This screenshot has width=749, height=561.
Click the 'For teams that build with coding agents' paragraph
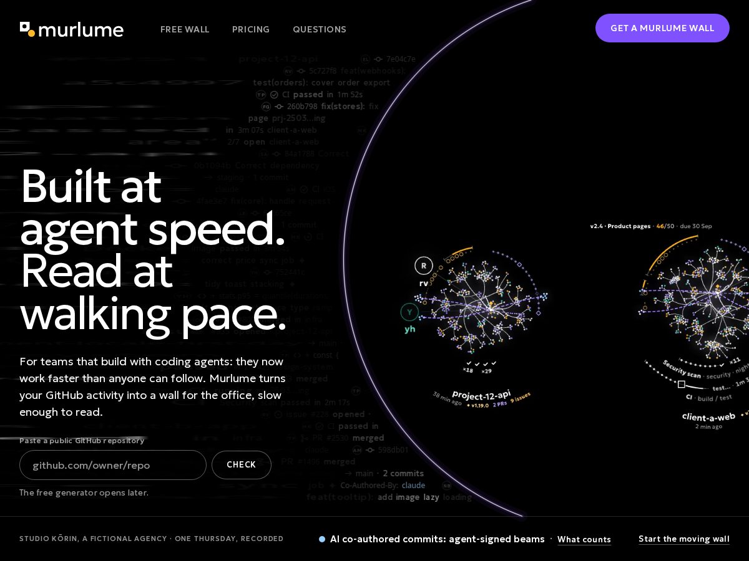point(152,386)
